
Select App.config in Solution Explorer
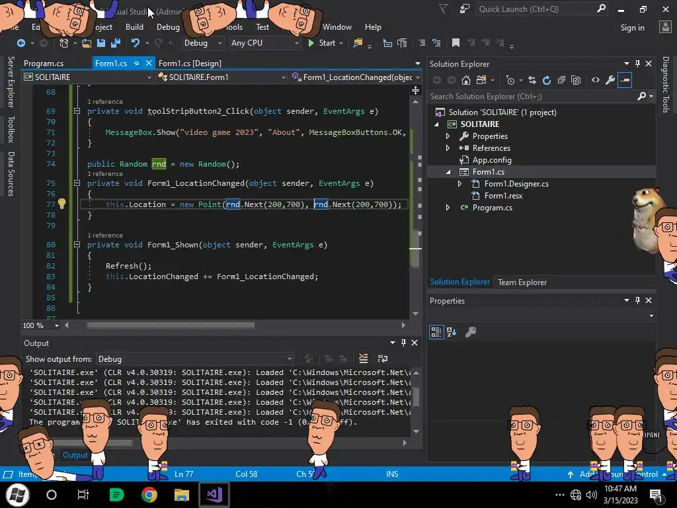[492, 160]
